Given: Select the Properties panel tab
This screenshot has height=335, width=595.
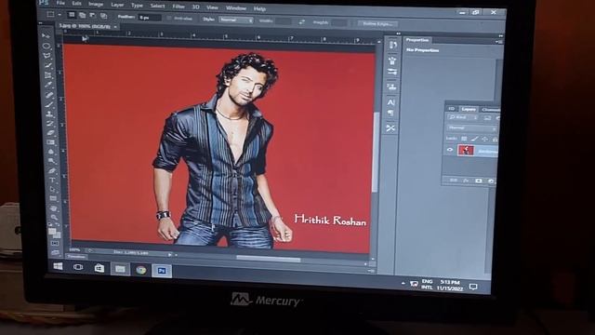Looking at the screenshot, I should click(417, 40).
